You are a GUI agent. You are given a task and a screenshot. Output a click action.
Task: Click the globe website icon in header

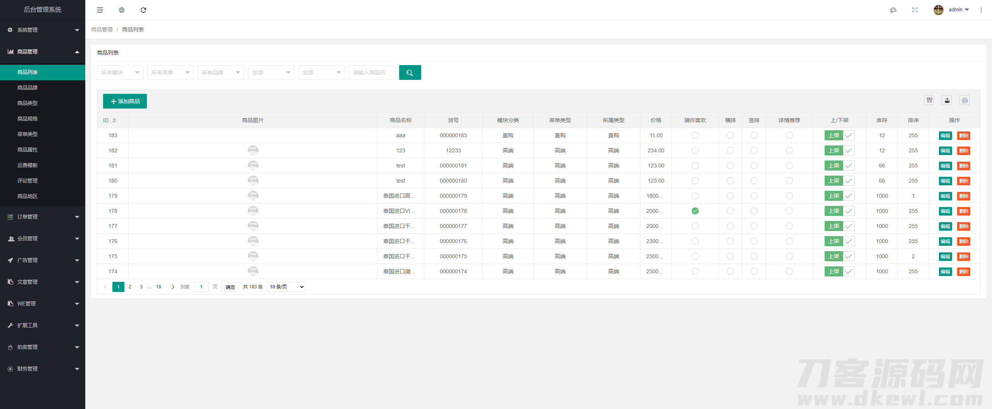point(122,10)
